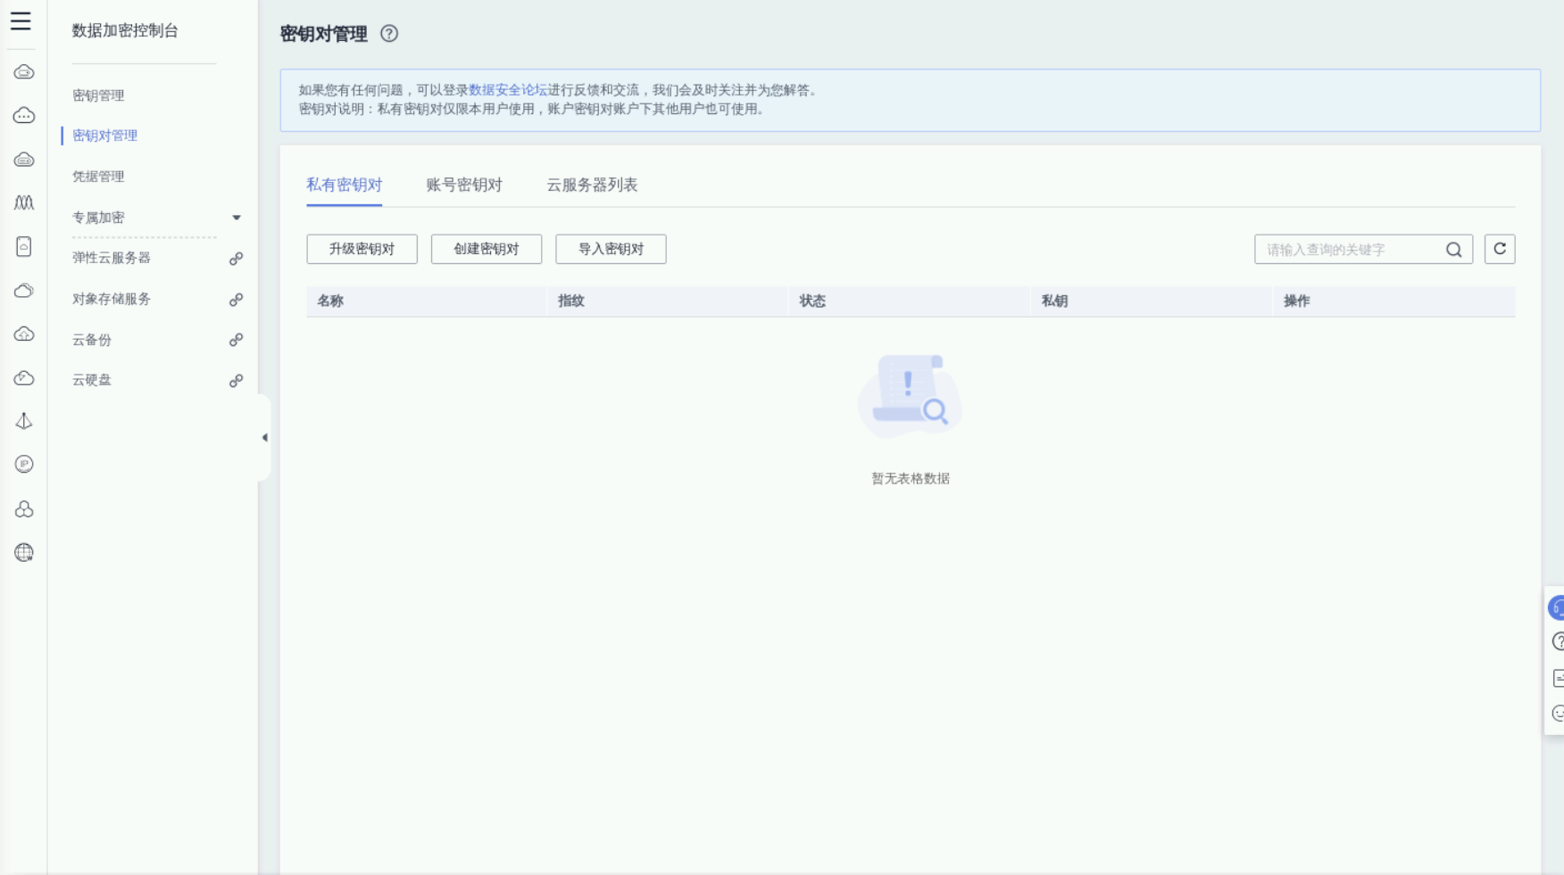This screenshot has width=1564, height=875.
Task: Click the smiley feedback icon at right edge
Action: pos(1558,714)
